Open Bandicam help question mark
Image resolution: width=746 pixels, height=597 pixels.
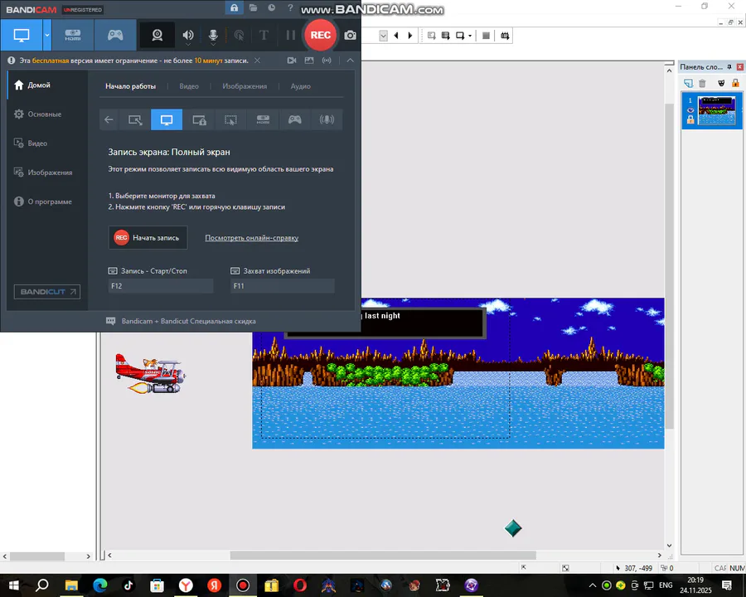coord(290,8)
